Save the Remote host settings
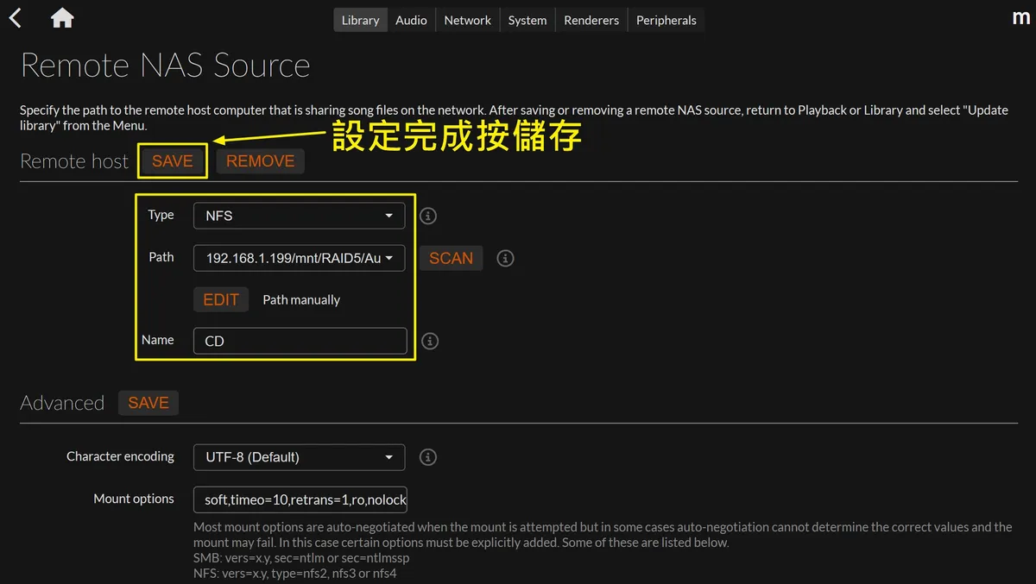This screenshot has width=1036, height=584. point(172,161)
